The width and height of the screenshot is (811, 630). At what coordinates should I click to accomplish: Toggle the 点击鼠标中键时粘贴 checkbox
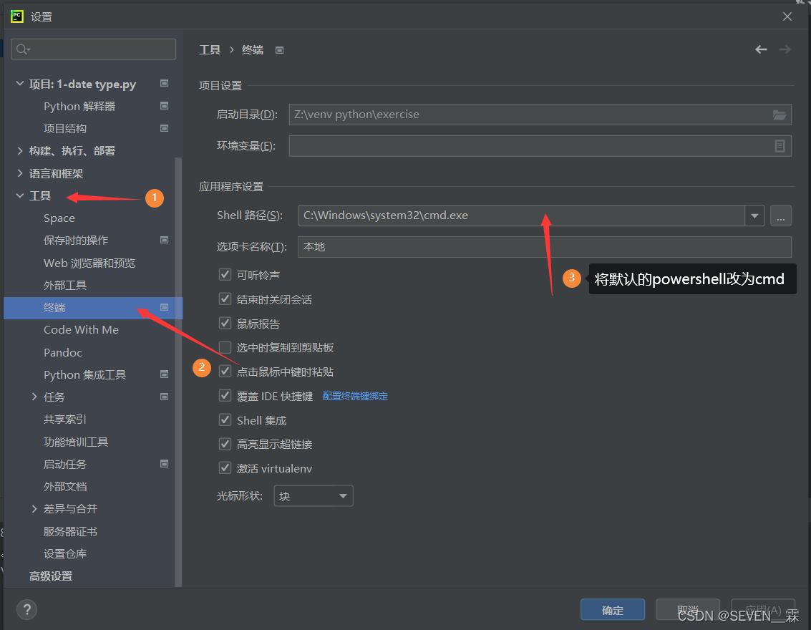pyautogui.click(x=225, y=371)
